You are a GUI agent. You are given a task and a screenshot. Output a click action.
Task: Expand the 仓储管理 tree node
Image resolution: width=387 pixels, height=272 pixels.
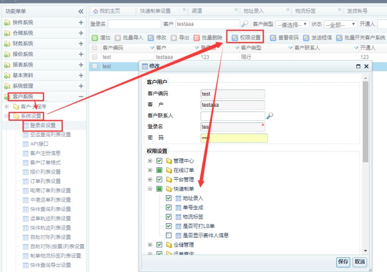[150, 245]
